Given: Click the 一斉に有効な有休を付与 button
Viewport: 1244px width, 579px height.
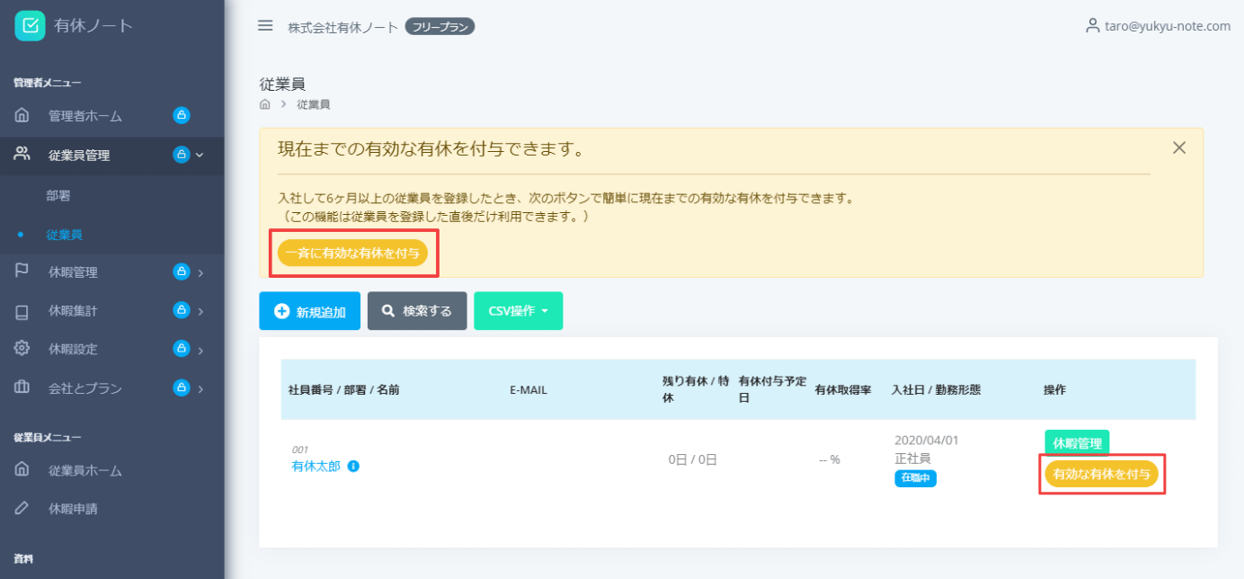Looking at the screenshot, I should pos(353,254).
